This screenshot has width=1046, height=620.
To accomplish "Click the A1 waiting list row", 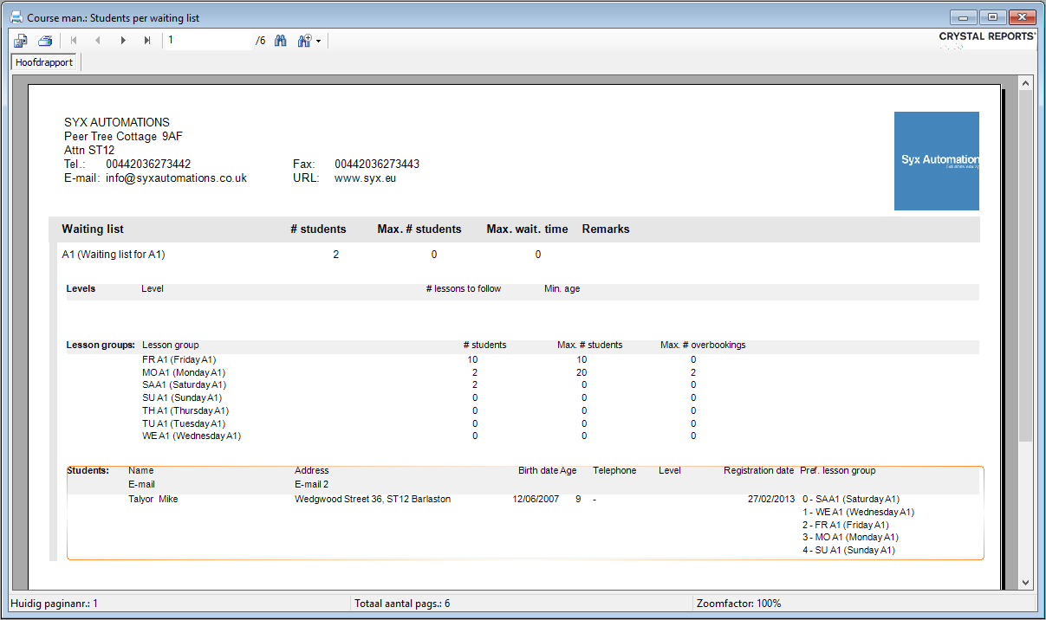I will (x=114, y=255).
